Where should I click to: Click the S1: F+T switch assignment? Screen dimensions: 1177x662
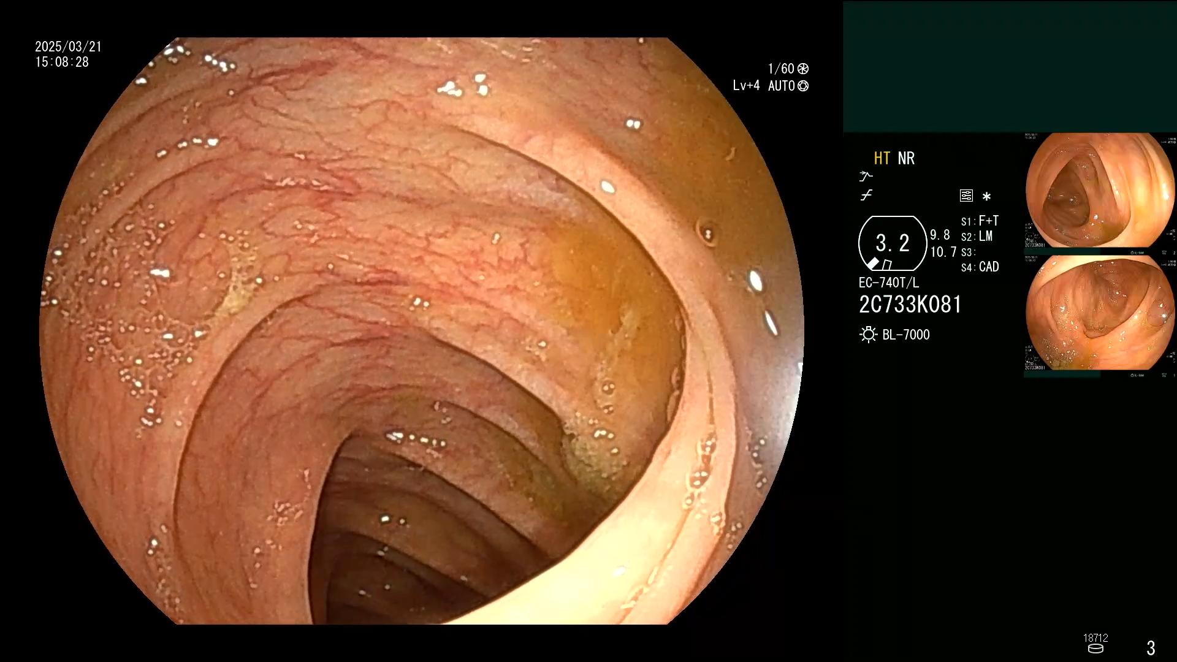(x=980, y=221)
